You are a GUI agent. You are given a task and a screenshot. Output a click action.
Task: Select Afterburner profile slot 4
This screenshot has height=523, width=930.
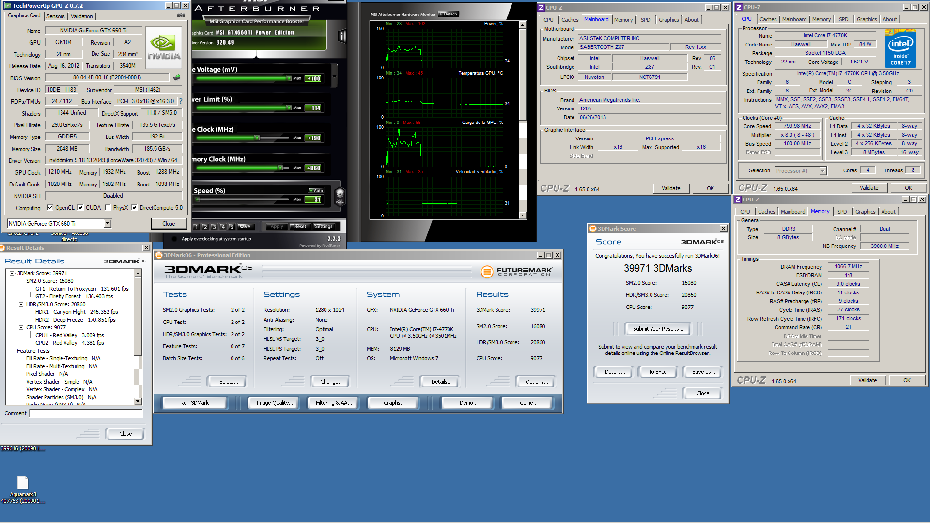click(x=223, y=227)
